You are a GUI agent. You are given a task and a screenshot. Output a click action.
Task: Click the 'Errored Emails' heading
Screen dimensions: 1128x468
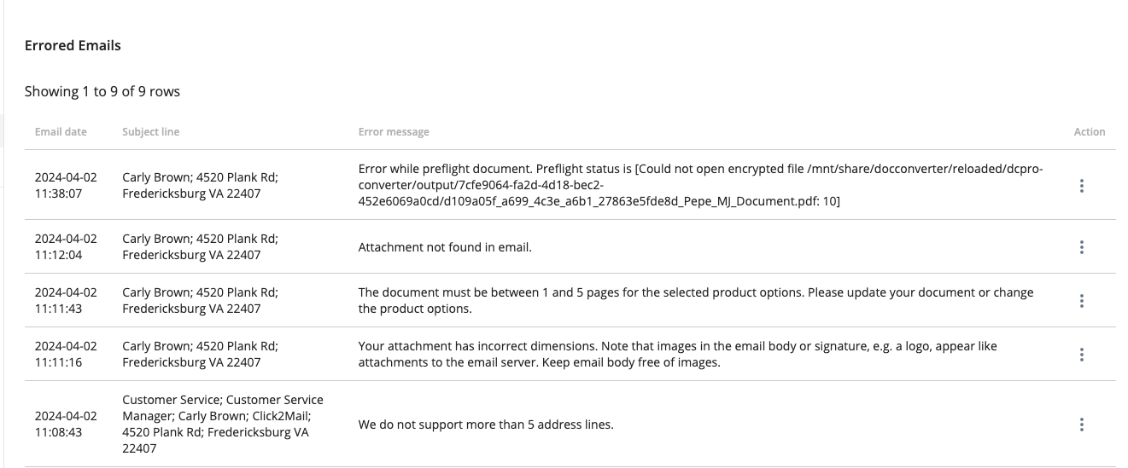(x=73, y=45)
